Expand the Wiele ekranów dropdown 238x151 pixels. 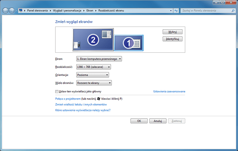tap(94, 83)
